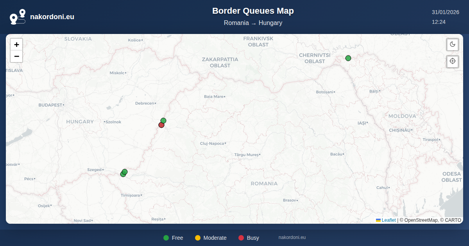Click the nakordoni.eu header title
This screenshot has width=469, height=246.
(x=52, y=17)
